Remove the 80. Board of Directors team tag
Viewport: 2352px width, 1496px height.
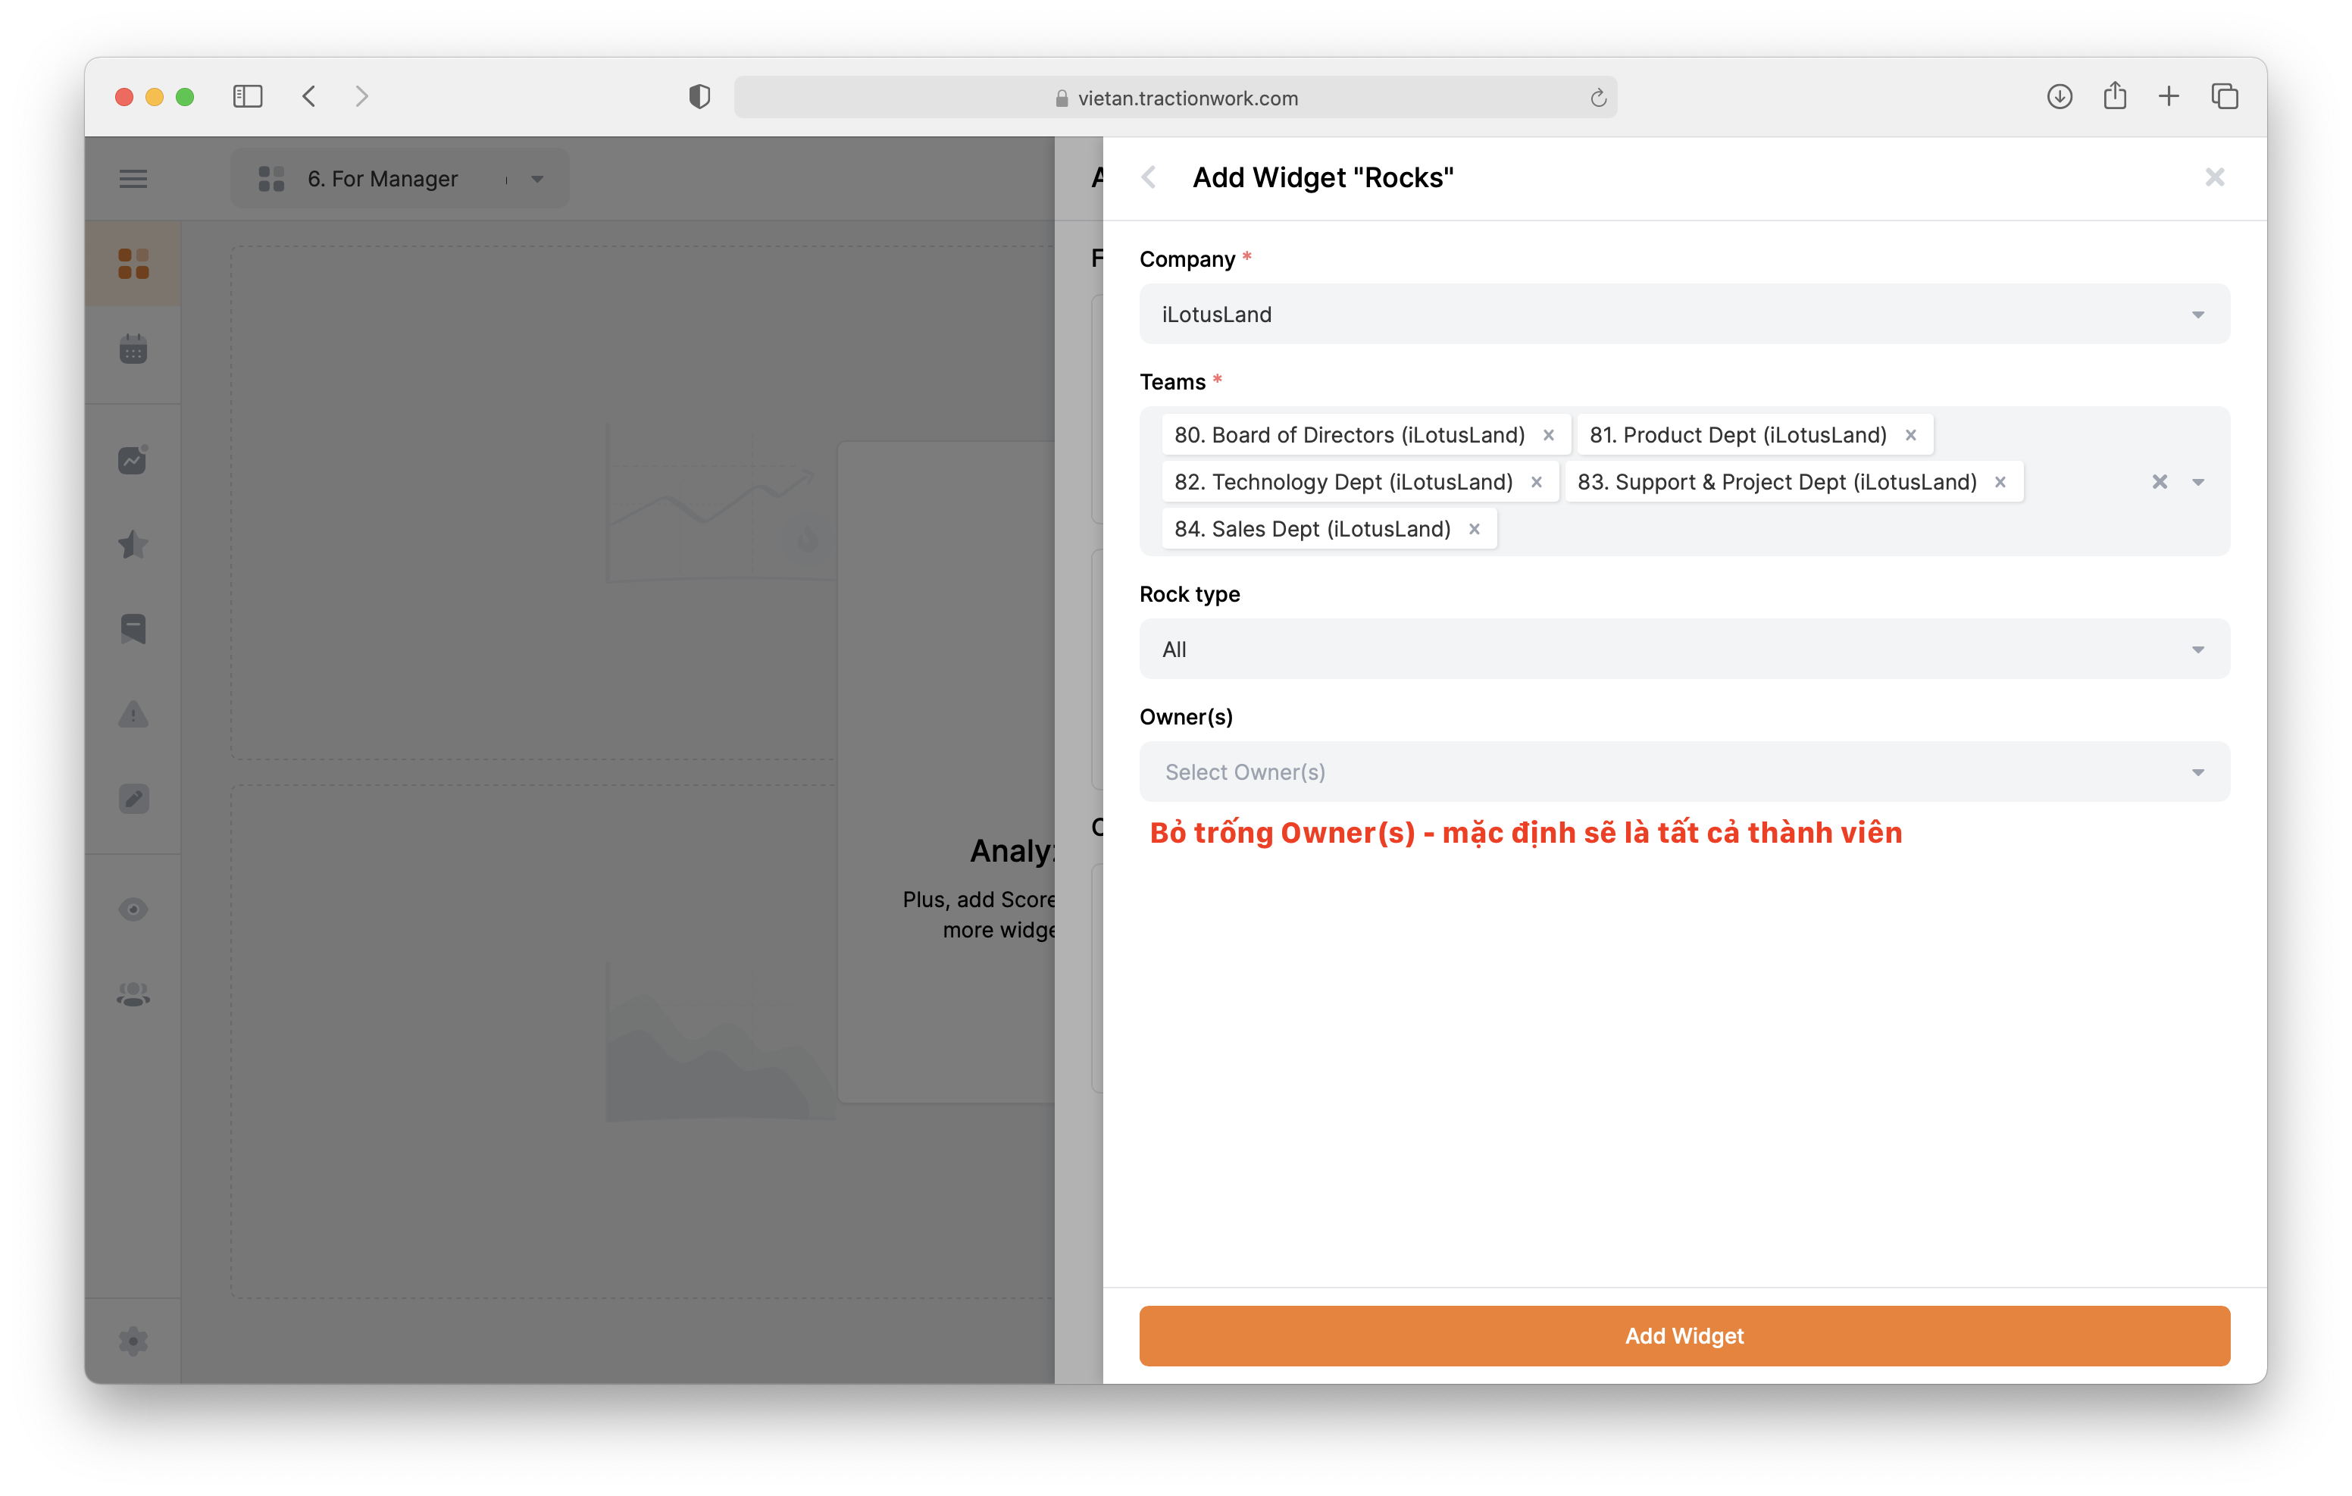click(1548, 435)
